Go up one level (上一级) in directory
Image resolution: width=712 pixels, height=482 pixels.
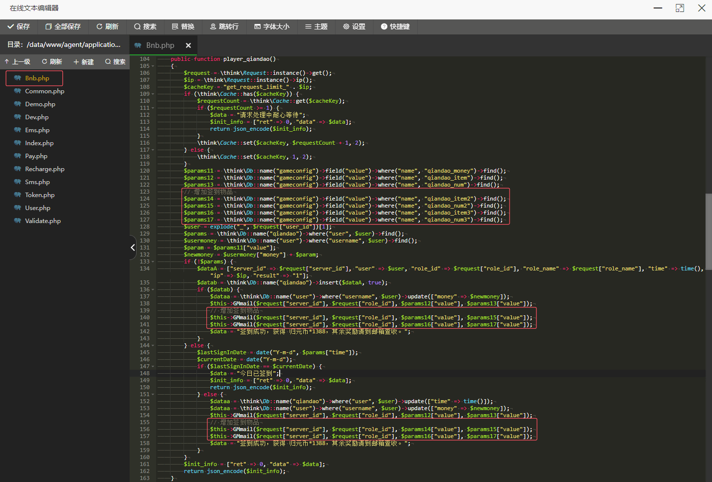coord(17,62)
